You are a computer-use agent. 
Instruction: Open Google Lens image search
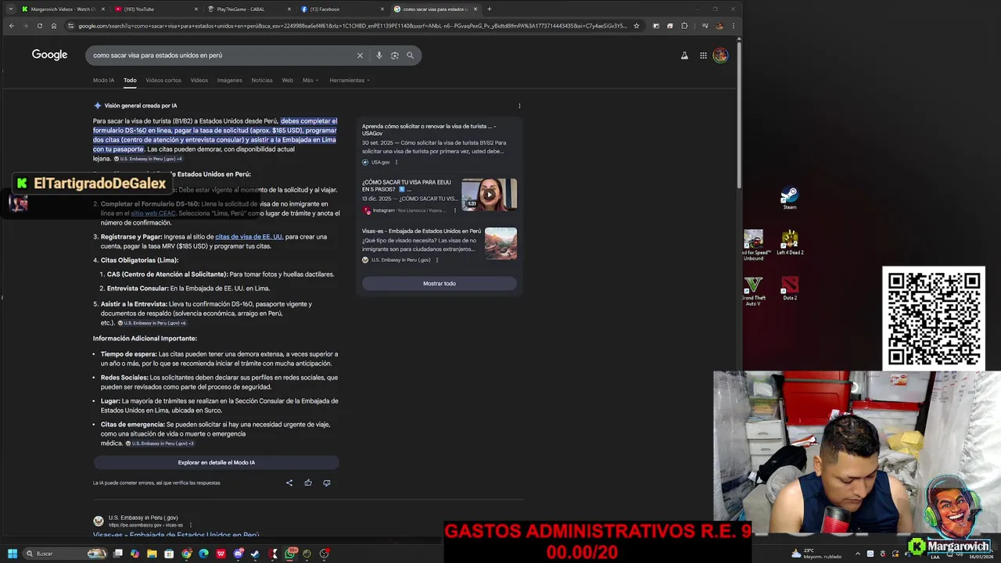pos(395,56)
